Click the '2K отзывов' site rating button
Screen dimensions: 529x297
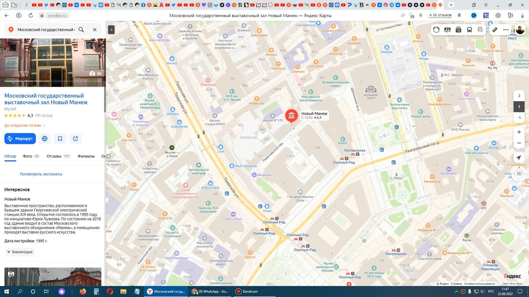click(440, 15)
